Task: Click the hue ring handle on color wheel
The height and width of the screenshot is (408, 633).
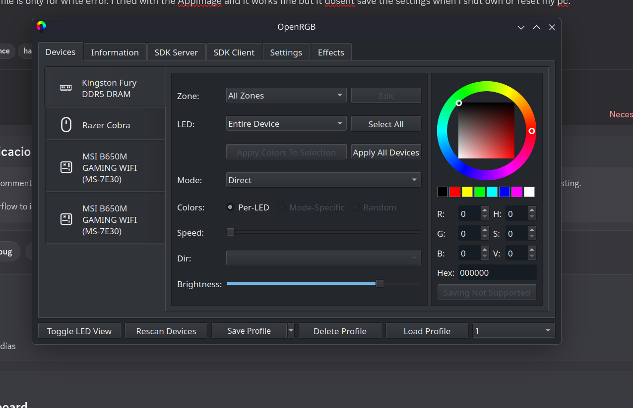Action: 532,131
